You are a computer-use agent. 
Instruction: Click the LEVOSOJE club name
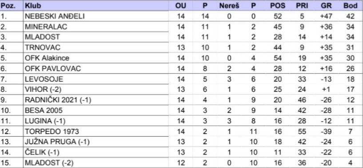coord(44,79)
